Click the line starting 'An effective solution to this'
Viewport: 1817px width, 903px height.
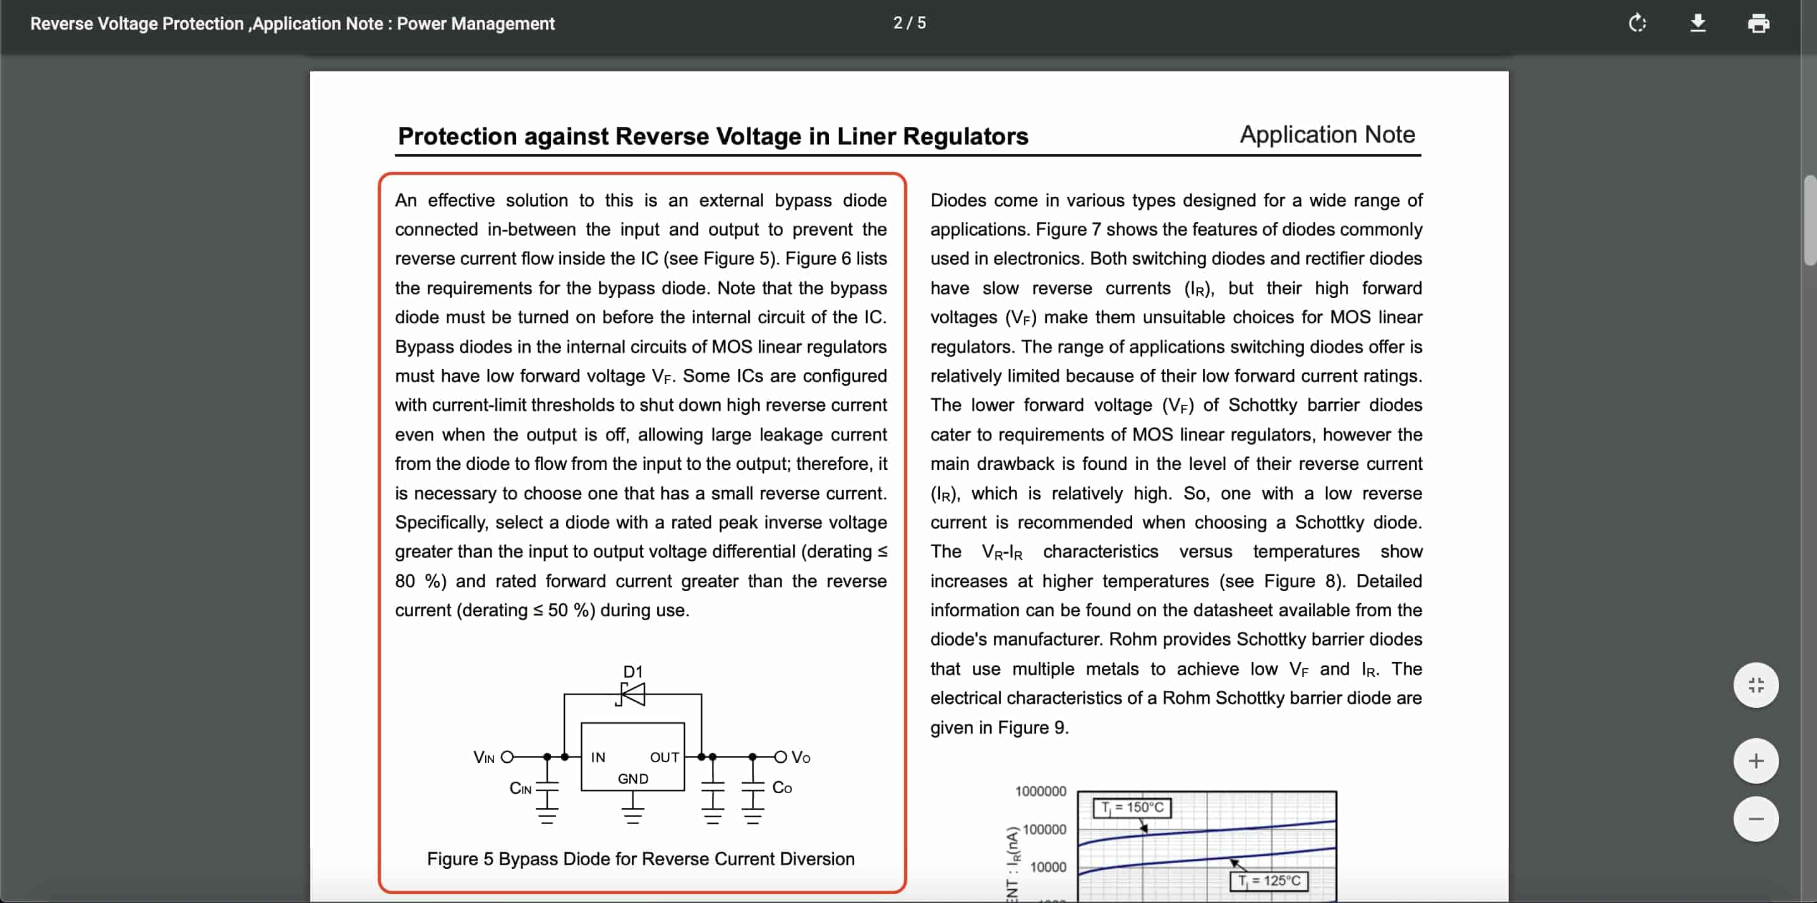641,200
